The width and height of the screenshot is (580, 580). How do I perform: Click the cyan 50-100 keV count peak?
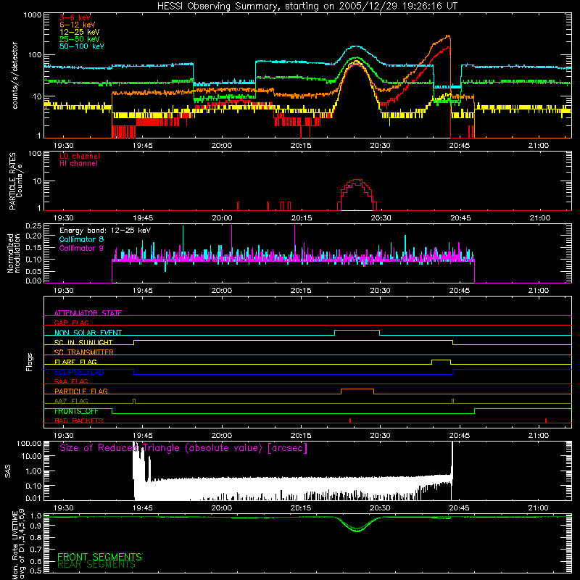click(x=356, y=46)
